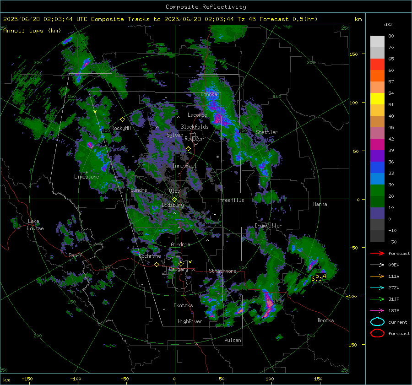Image resolution: width=412 pixels, height=385 pixels.
Task: Click the Olds city label
Action: click(174, 191)
